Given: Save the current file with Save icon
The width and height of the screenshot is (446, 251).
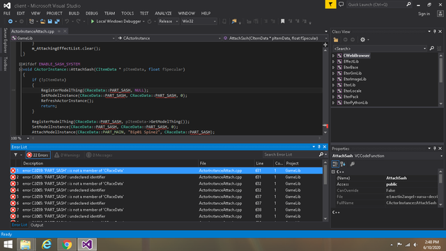Looking at the screenshot, I should pos(49,22).
